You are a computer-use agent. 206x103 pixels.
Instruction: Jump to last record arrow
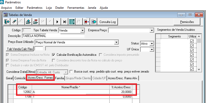(64, 22)
